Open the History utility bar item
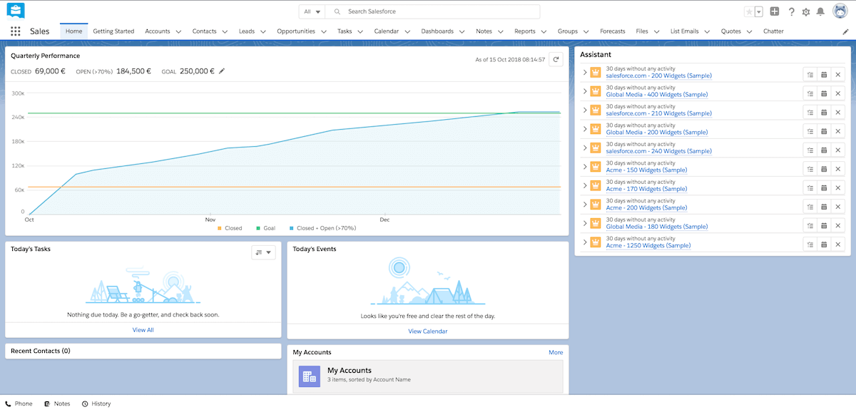Screen dimensions: 856x412 (x=96, y=403)
